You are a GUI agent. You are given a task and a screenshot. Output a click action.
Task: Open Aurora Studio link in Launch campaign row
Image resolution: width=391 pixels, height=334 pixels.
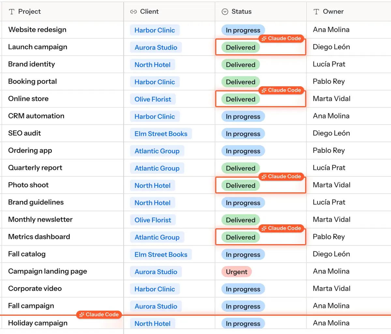[156, 48]
